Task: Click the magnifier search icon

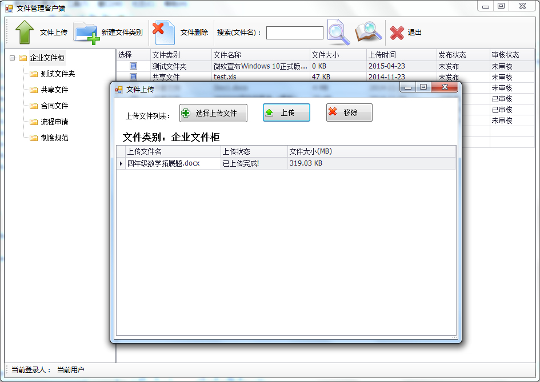Action: point(338,33)
